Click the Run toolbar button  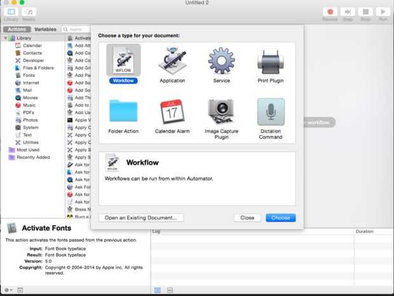pos(383,12)
